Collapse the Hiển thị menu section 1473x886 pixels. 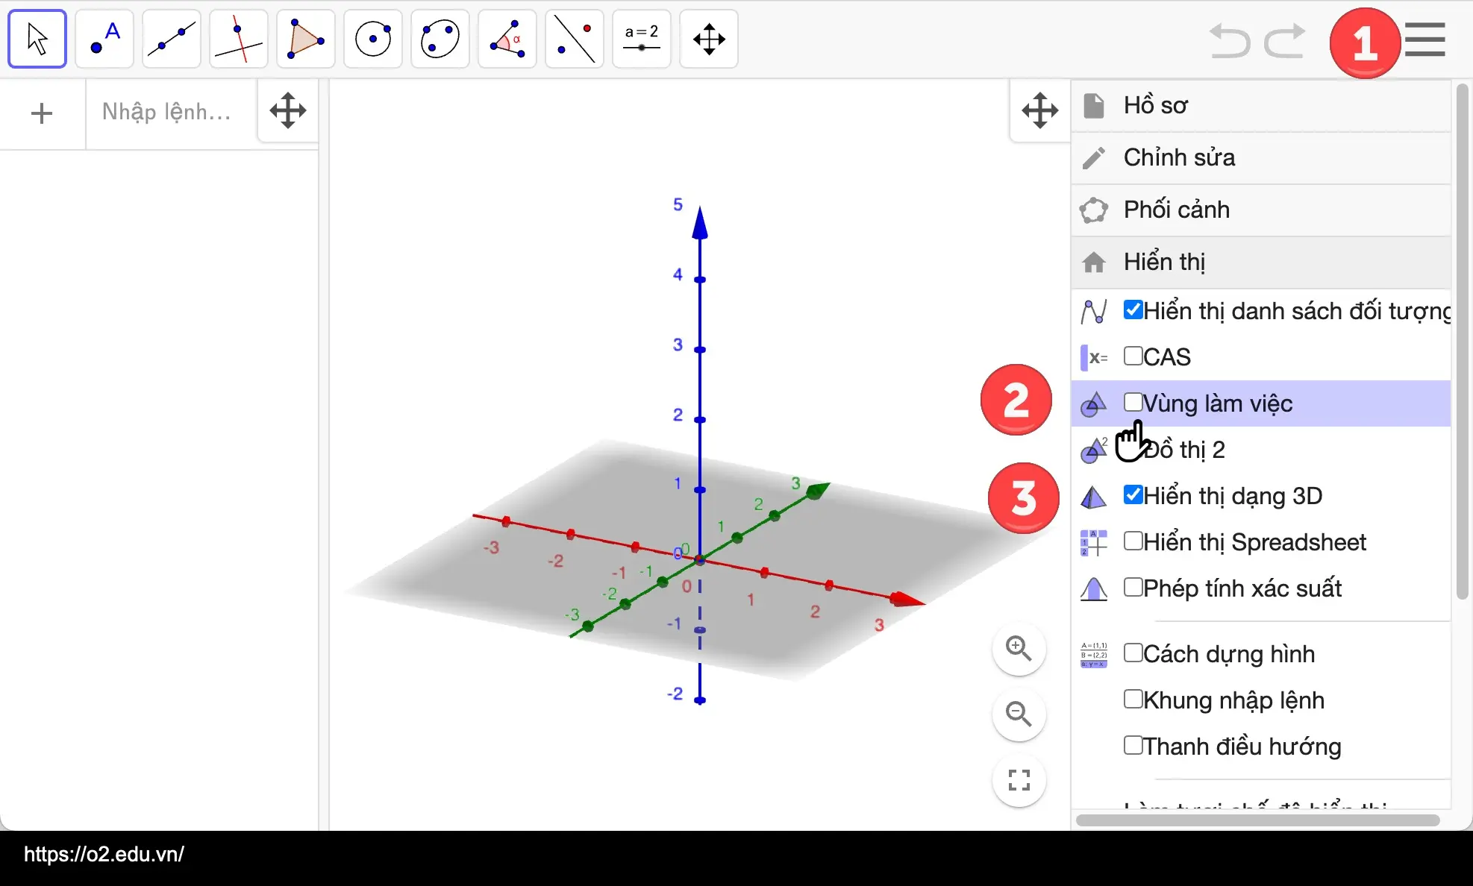coord(1261,263)
